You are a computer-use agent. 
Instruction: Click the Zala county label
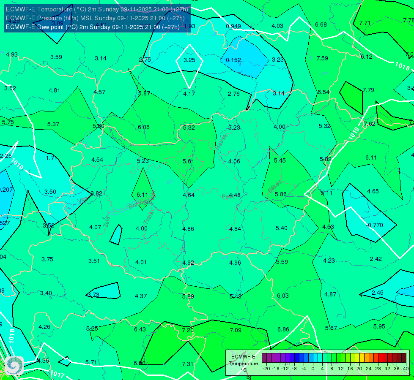click(x=107, y=222)
